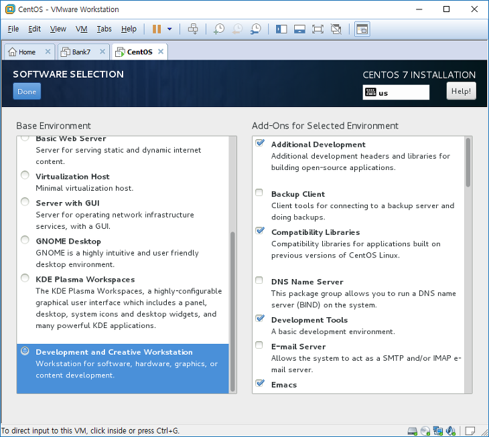Click the 'GNOME Desktop' title text

pyautogui.click(x=68, y=242)
